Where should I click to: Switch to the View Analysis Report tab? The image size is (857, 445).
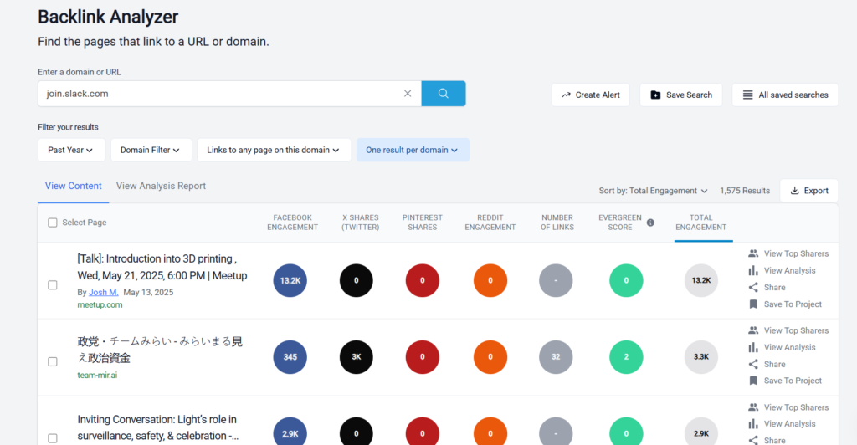point(161,186)
